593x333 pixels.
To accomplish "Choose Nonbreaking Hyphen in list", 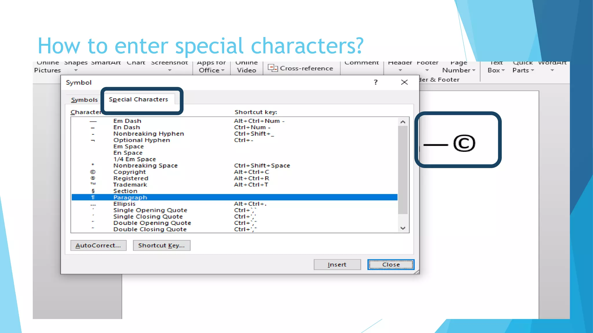I will (x=235, y=134).
